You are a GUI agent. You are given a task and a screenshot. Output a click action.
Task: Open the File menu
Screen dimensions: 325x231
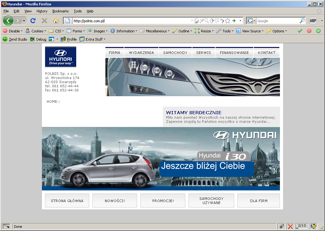pos(6,11)
